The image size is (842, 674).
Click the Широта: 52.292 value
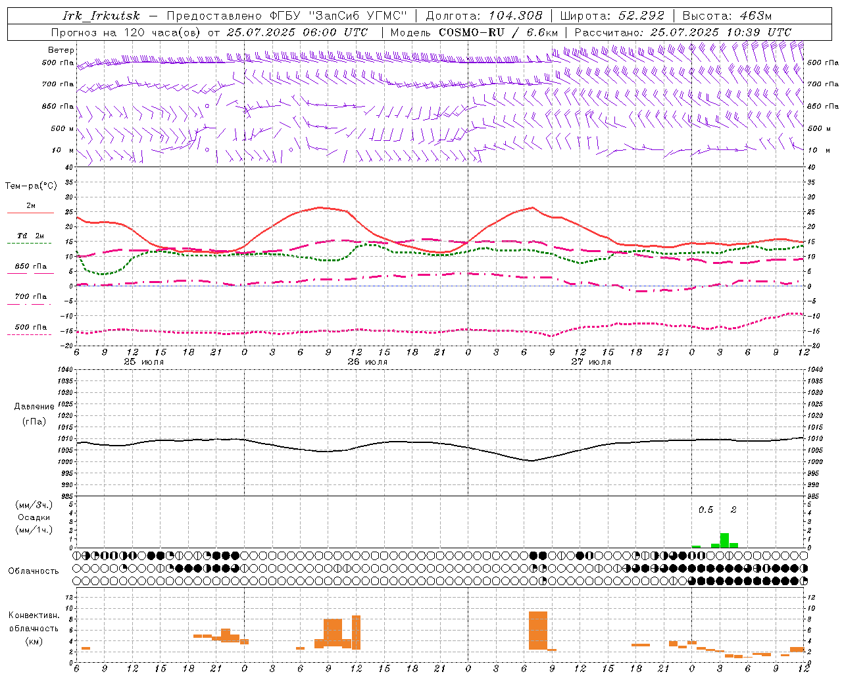(x=612, y=16)
